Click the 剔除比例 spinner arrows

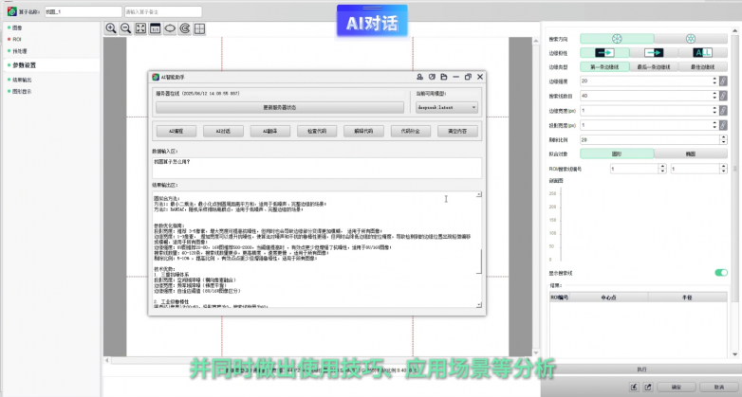pos(721,138)
